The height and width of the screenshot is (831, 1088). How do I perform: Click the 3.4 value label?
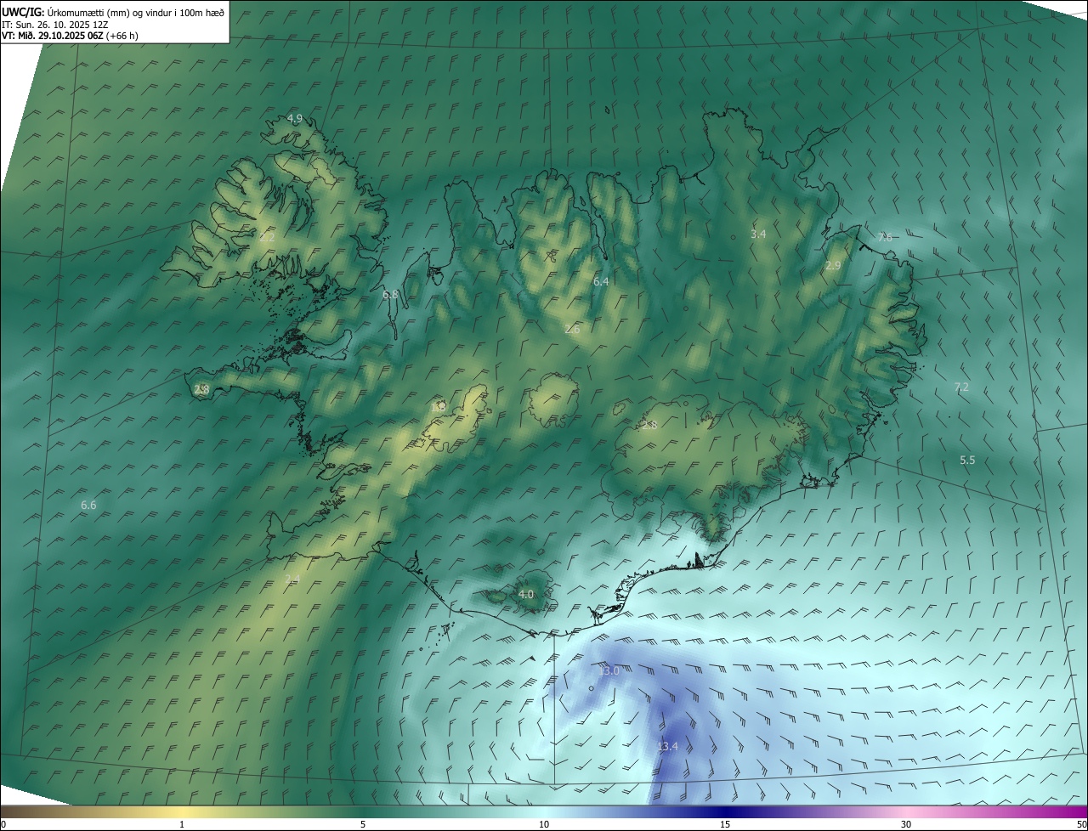pos(758,234)
